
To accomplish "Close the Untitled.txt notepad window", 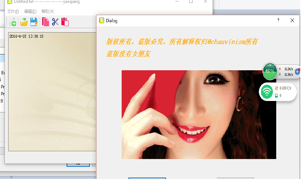I will (205, 1).
